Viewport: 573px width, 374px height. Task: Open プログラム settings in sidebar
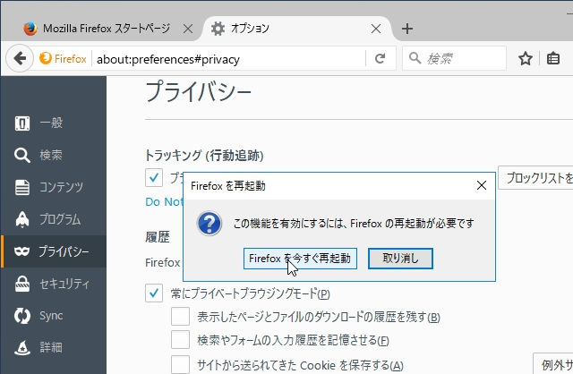click(54, 219)
